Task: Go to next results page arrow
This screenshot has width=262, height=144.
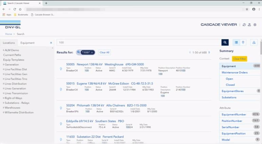Action: point(209,52)
